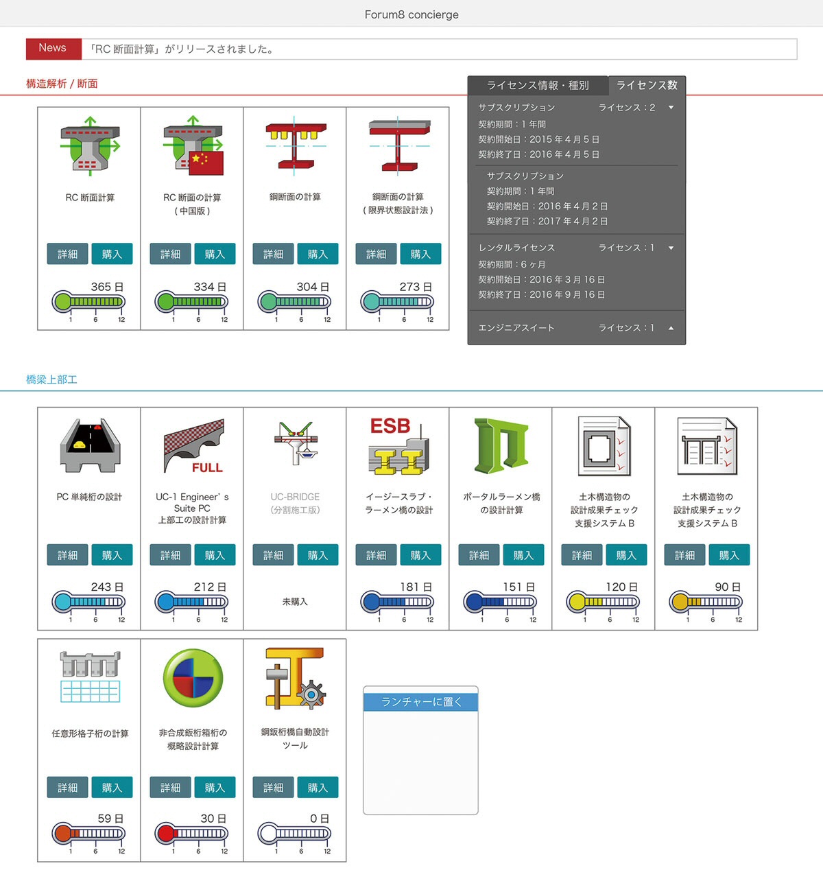
Task: Open the 鋼鈑桁橋自動設計ツール icon
Action: [x=296, y=678]
